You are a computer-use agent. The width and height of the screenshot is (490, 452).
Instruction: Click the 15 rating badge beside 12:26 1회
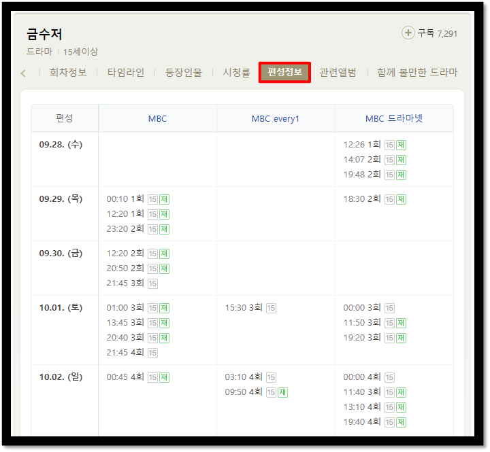pos(389,145)
